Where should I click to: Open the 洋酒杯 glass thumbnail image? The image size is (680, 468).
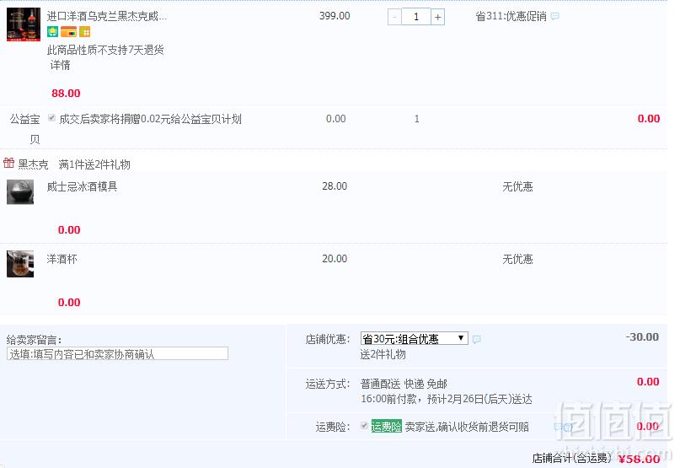click(20, 264)
